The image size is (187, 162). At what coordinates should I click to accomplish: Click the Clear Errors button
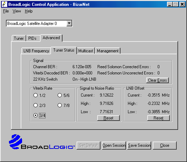[x=157, y=80]
